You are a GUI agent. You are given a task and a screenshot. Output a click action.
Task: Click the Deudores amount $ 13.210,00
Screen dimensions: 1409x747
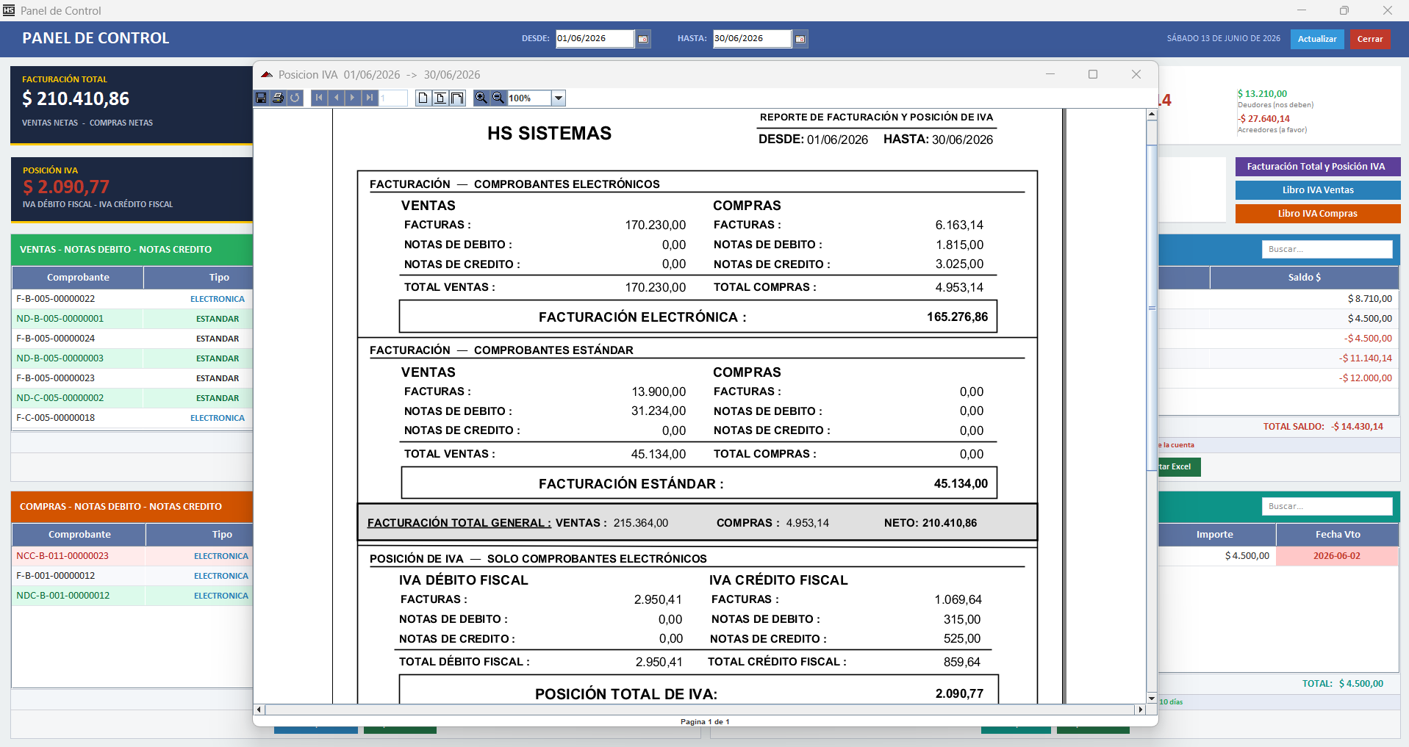click(1262, 94)
